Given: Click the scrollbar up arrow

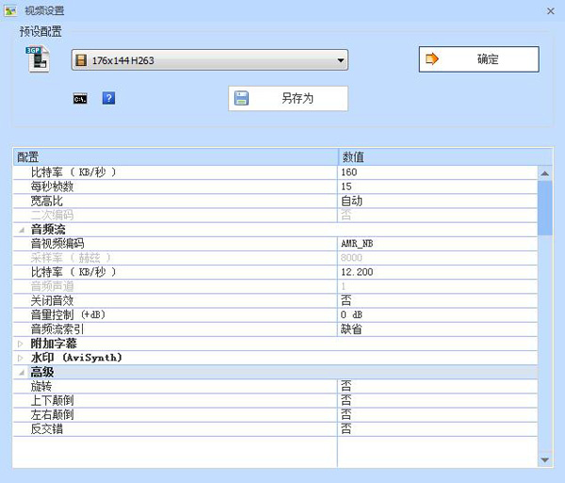Looking at the screenshot, I should (x=545, y=173).
